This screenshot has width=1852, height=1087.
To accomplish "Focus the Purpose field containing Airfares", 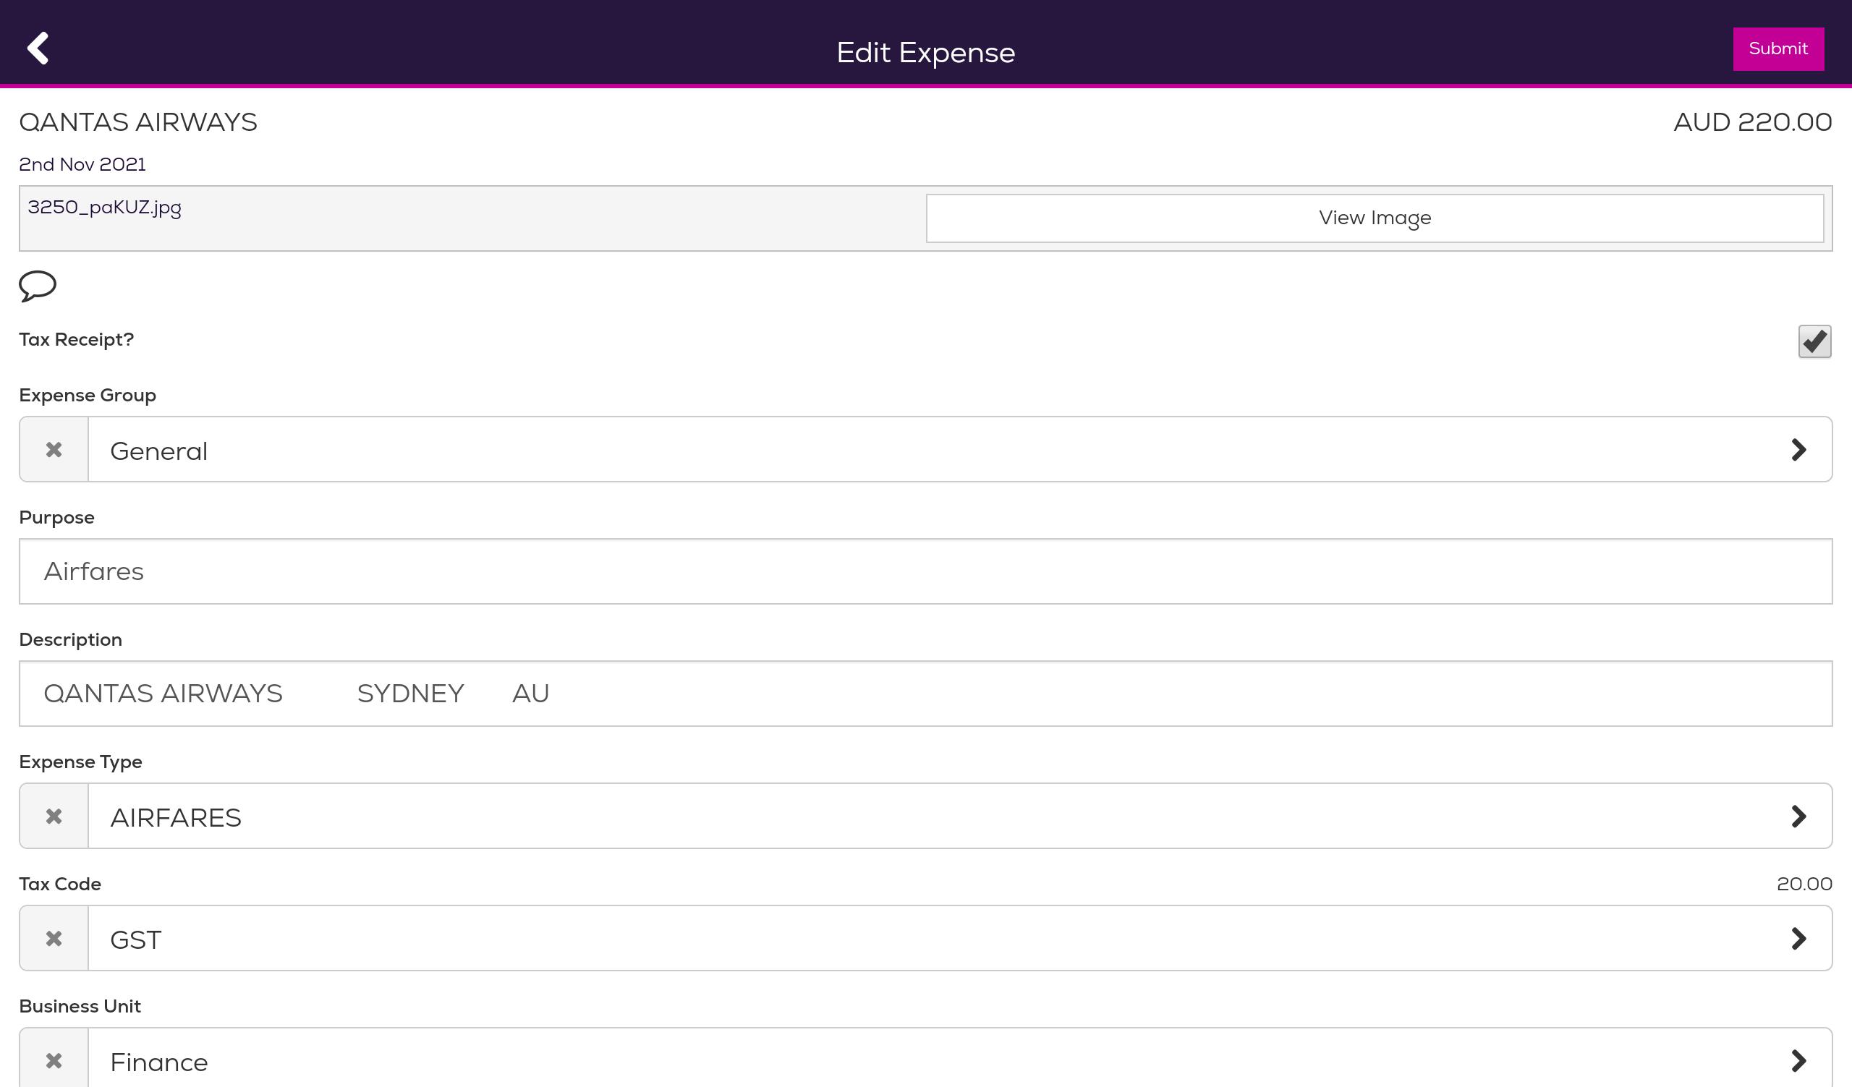I will (926, 571).
